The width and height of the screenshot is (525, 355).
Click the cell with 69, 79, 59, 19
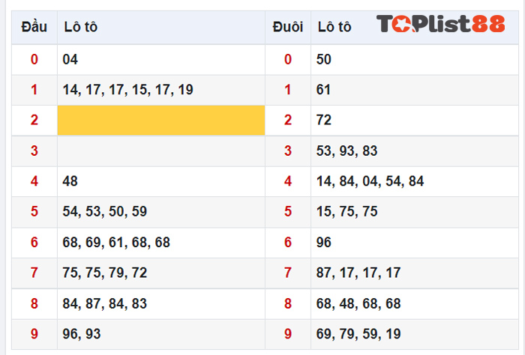358,334
